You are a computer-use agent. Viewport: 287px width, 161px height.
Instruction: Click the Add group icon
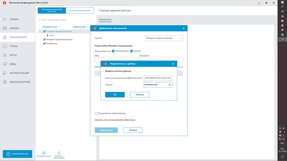(x=44, y=153)
